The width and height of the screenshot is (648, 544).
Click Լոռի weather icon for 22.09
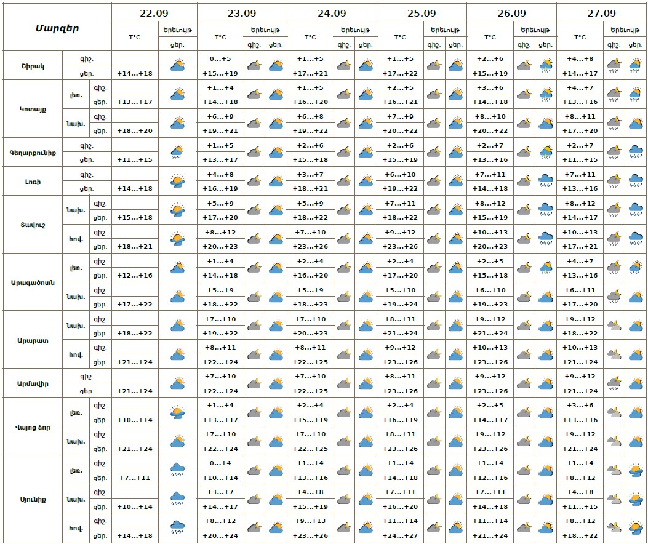pos(177,181)
